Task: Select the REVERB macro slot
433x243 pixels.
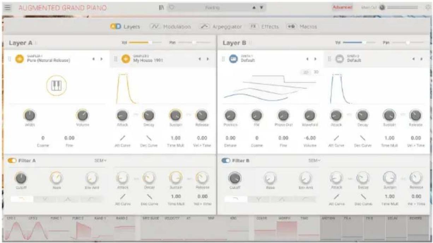Action: click(418, 229)
